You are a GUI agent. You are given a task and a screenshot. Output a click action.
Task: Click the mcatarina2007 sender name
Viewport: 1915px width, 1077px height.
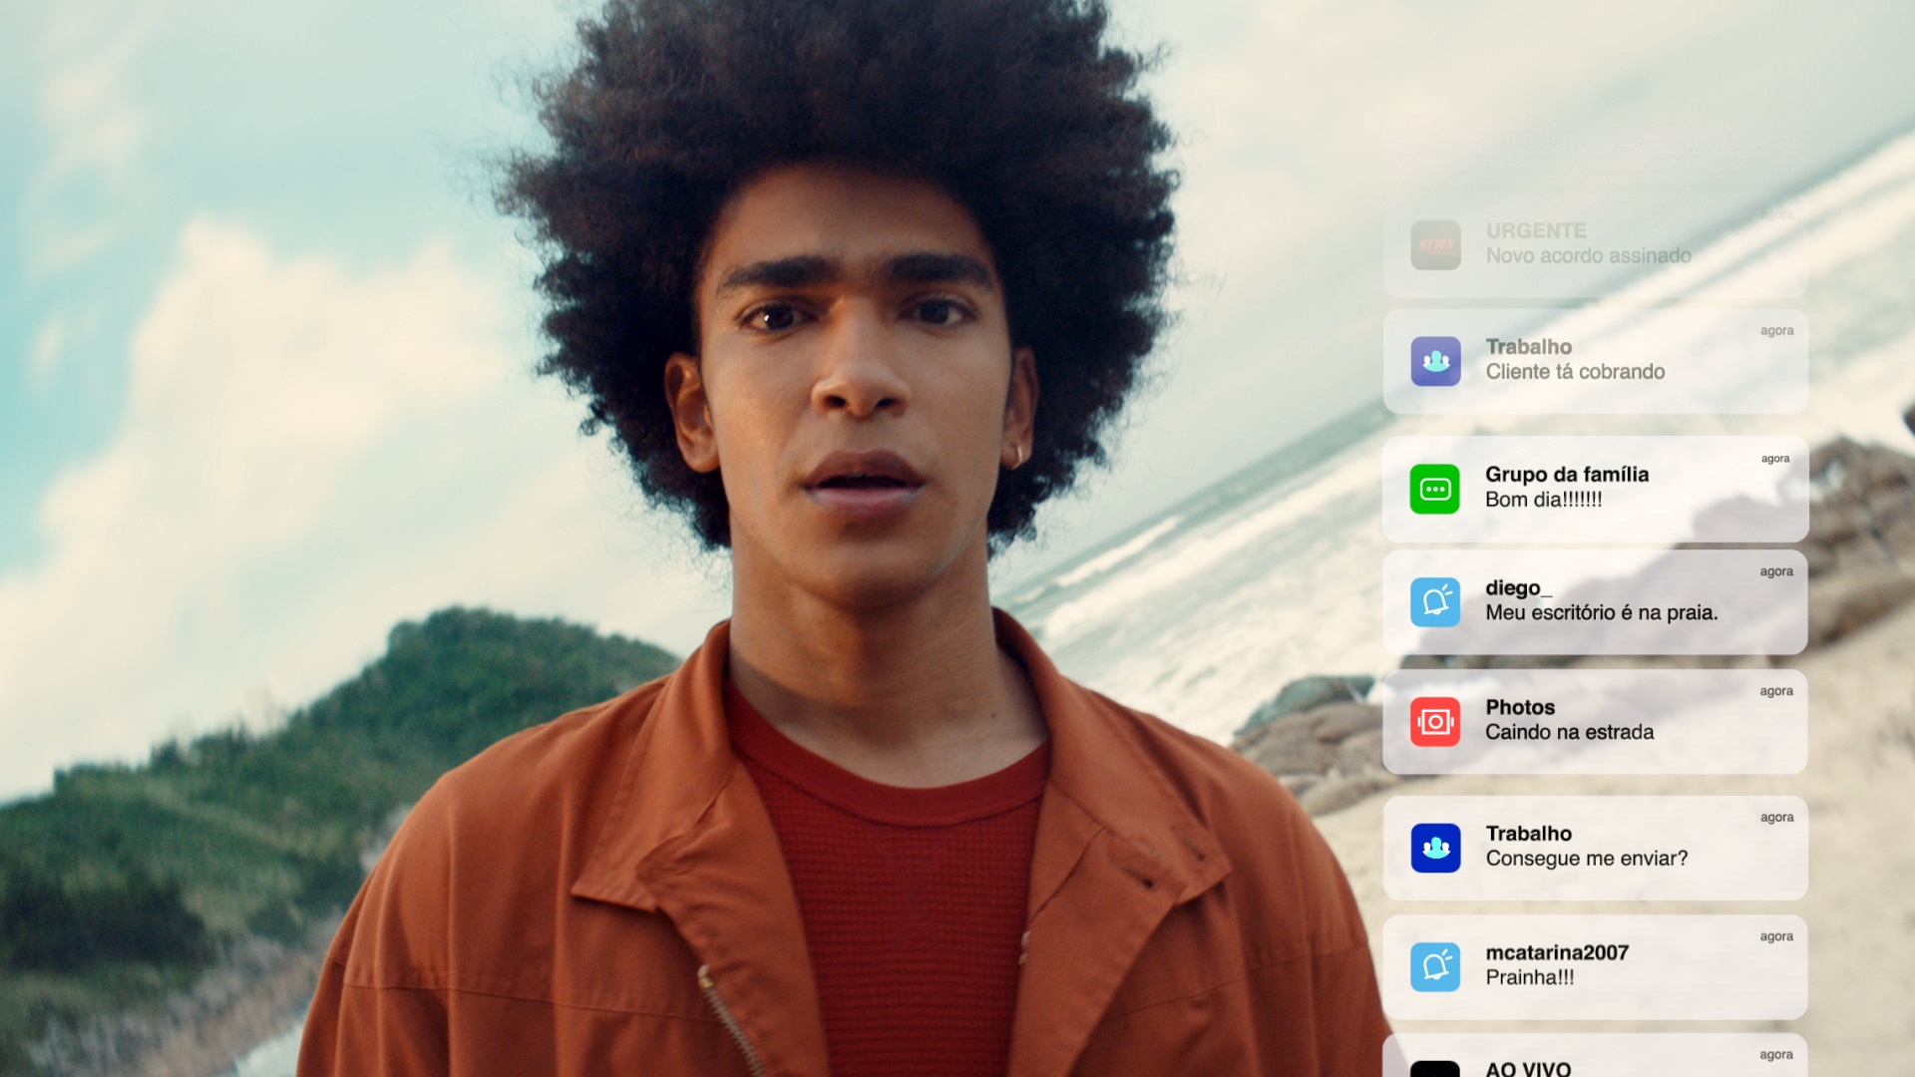1557,952
